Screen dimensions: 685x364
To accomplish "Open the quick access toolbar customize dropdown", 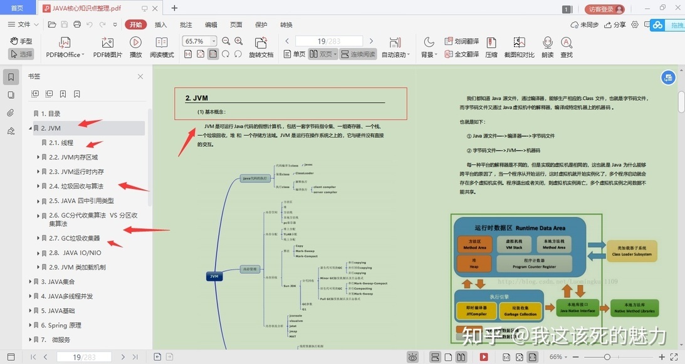I will coord(115,24).
